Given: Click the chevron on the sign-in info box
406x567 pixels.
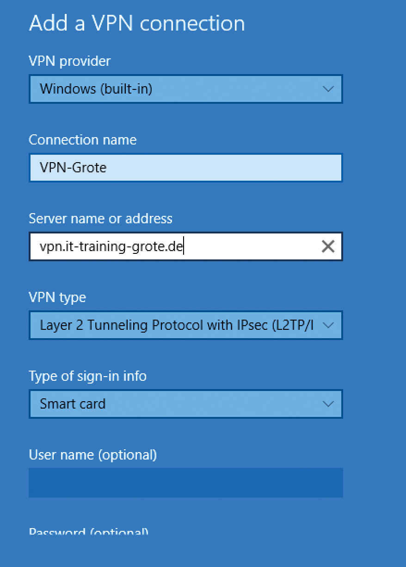Looking at the screenshot, I should coord(328,404).
